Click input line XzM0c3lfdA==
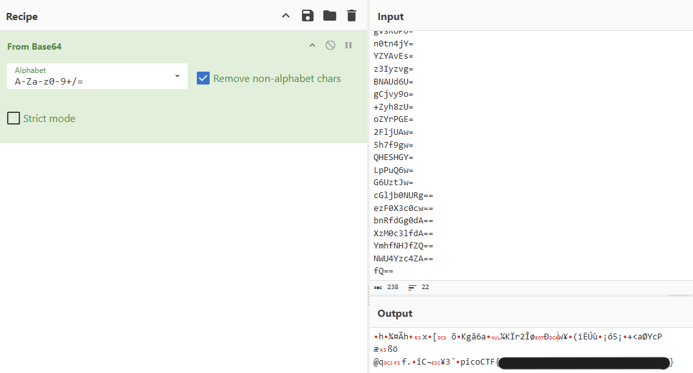Screen dimensions: 693x373 pos(403,234)
